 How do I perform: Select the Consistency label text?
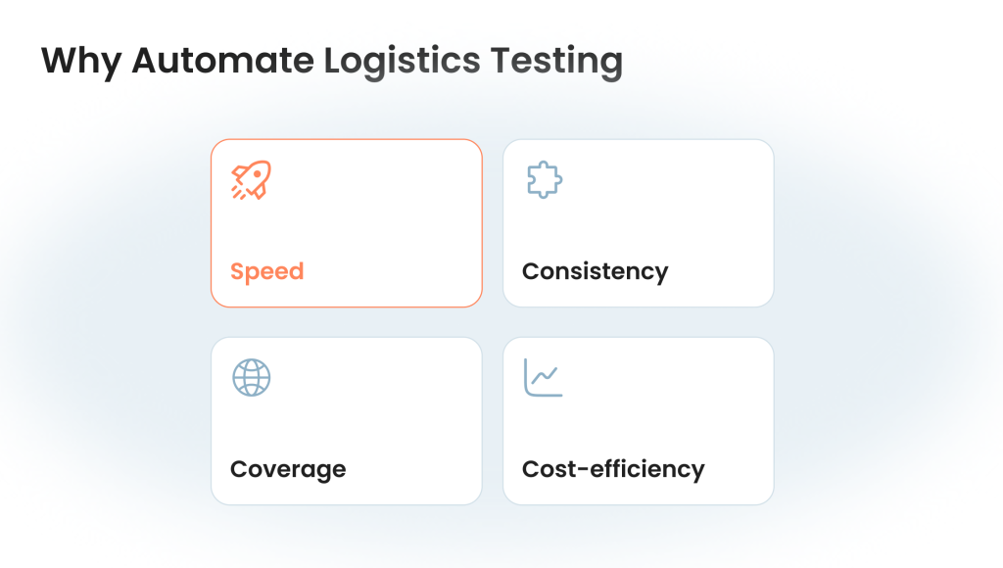pyautogui.click(x=595, y=272)
